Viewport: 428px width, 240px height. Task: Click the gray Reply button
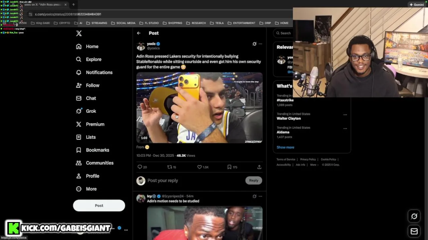[254, 181]
